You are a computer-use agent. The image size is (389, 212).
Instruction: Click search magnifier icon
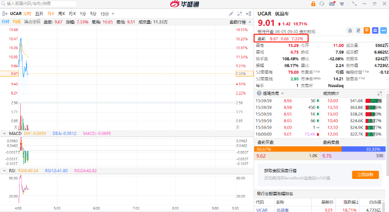click(3, 4)
